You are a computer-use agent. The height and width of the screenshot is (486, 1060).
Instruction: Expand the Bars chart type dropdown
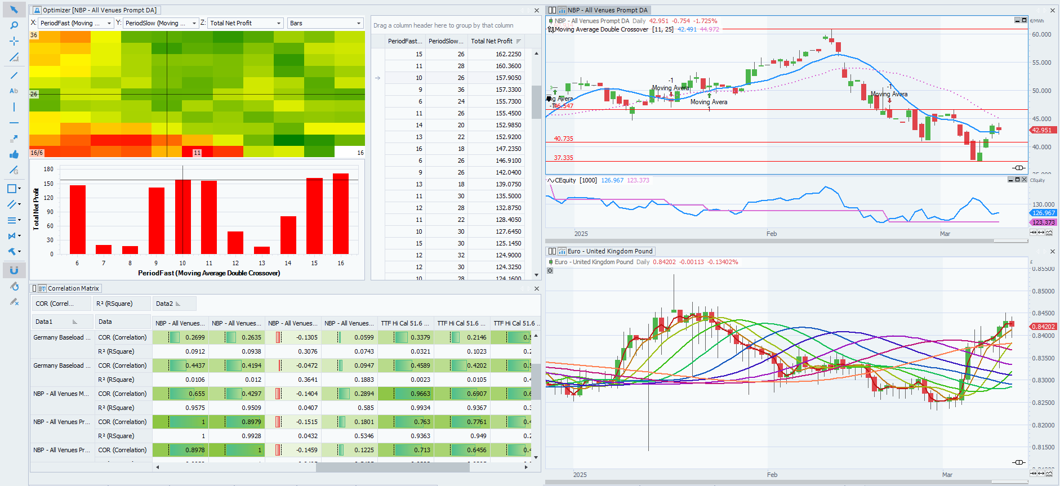click(x=358, y=23)
